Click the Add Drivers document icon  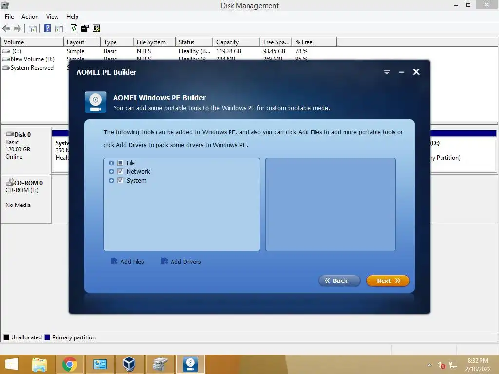click(x=164, y=261)
